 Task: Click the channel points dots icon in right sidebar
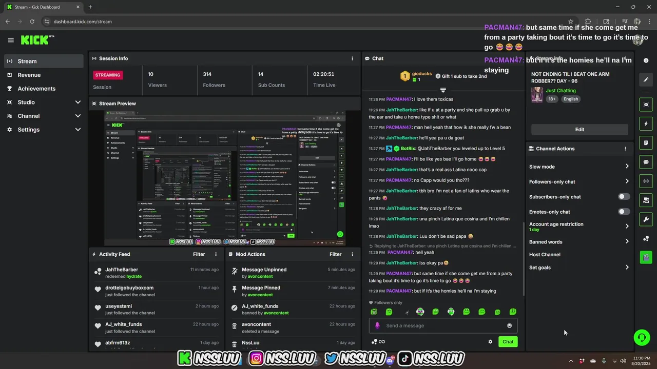[646, 239]
